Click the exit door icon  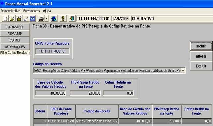pyautogui.click(x=72, y=19)
